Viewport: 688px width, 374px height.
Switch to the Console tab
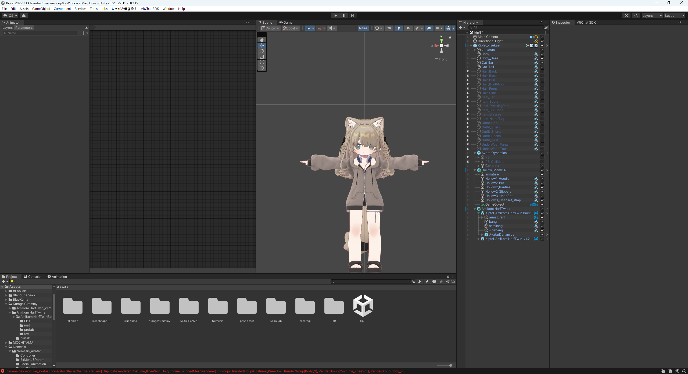[32, 276]
